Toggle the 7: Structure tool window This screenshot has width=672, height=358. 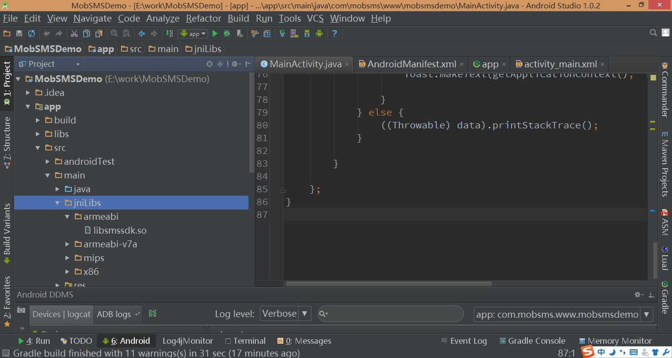7,143
